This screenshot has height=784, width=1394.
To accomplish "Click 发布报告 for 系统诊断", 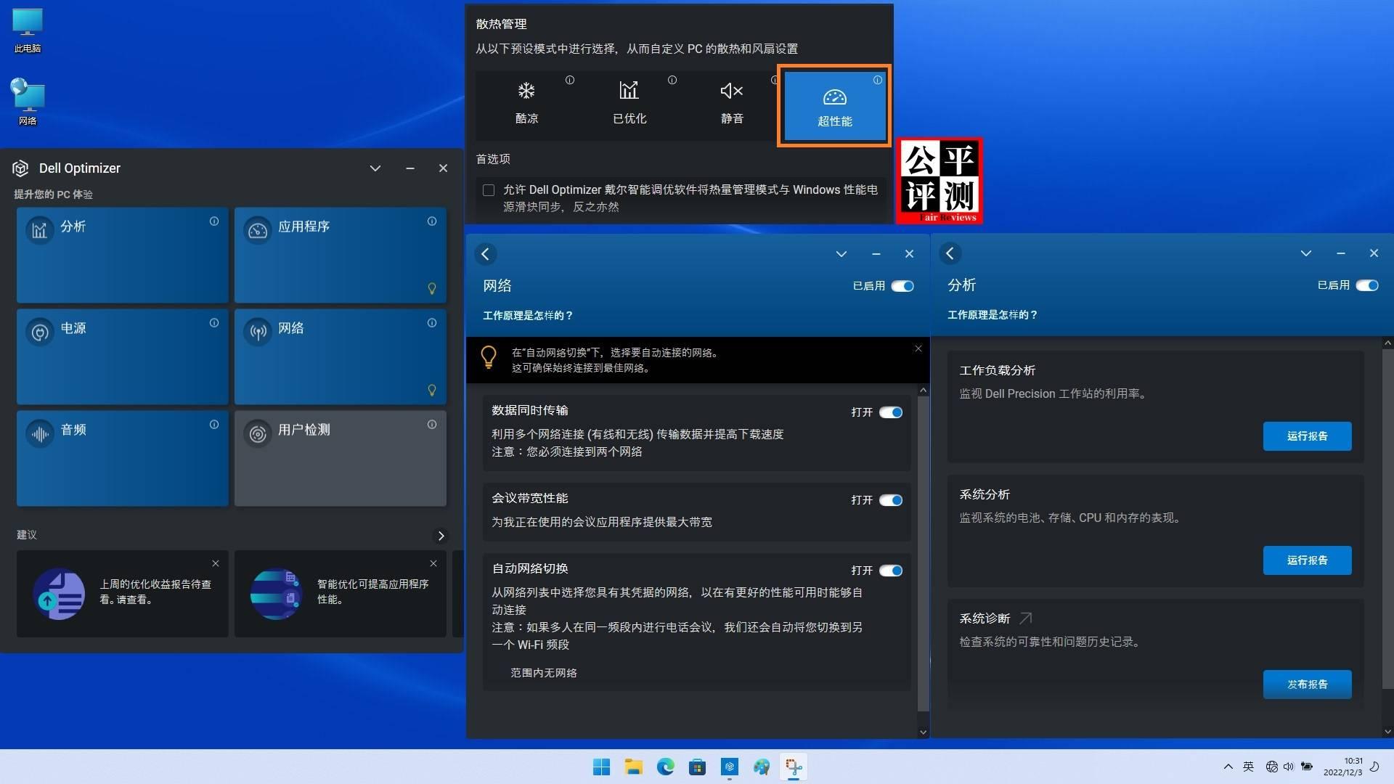I will click(1307, 685).
